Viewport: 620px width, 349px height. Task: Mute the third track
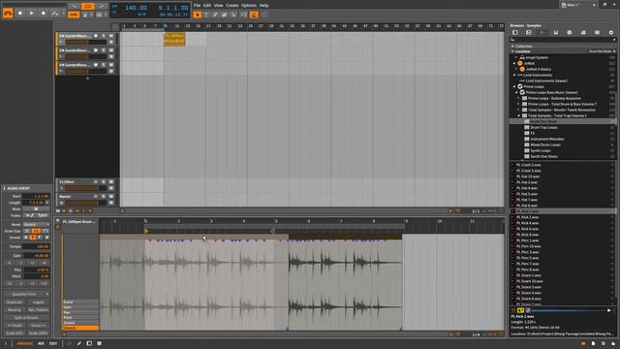click(111, 65)
